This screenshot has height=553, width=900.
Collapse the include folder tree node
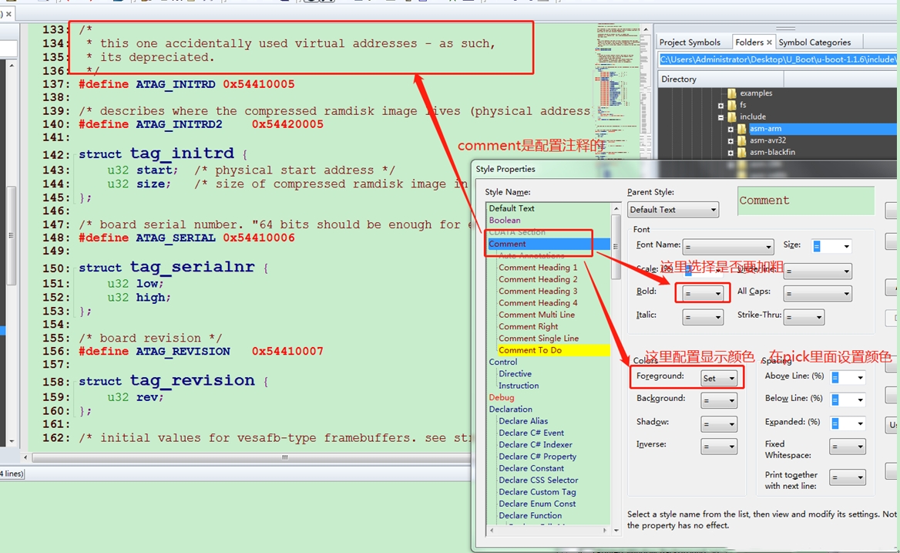(721, 117)
